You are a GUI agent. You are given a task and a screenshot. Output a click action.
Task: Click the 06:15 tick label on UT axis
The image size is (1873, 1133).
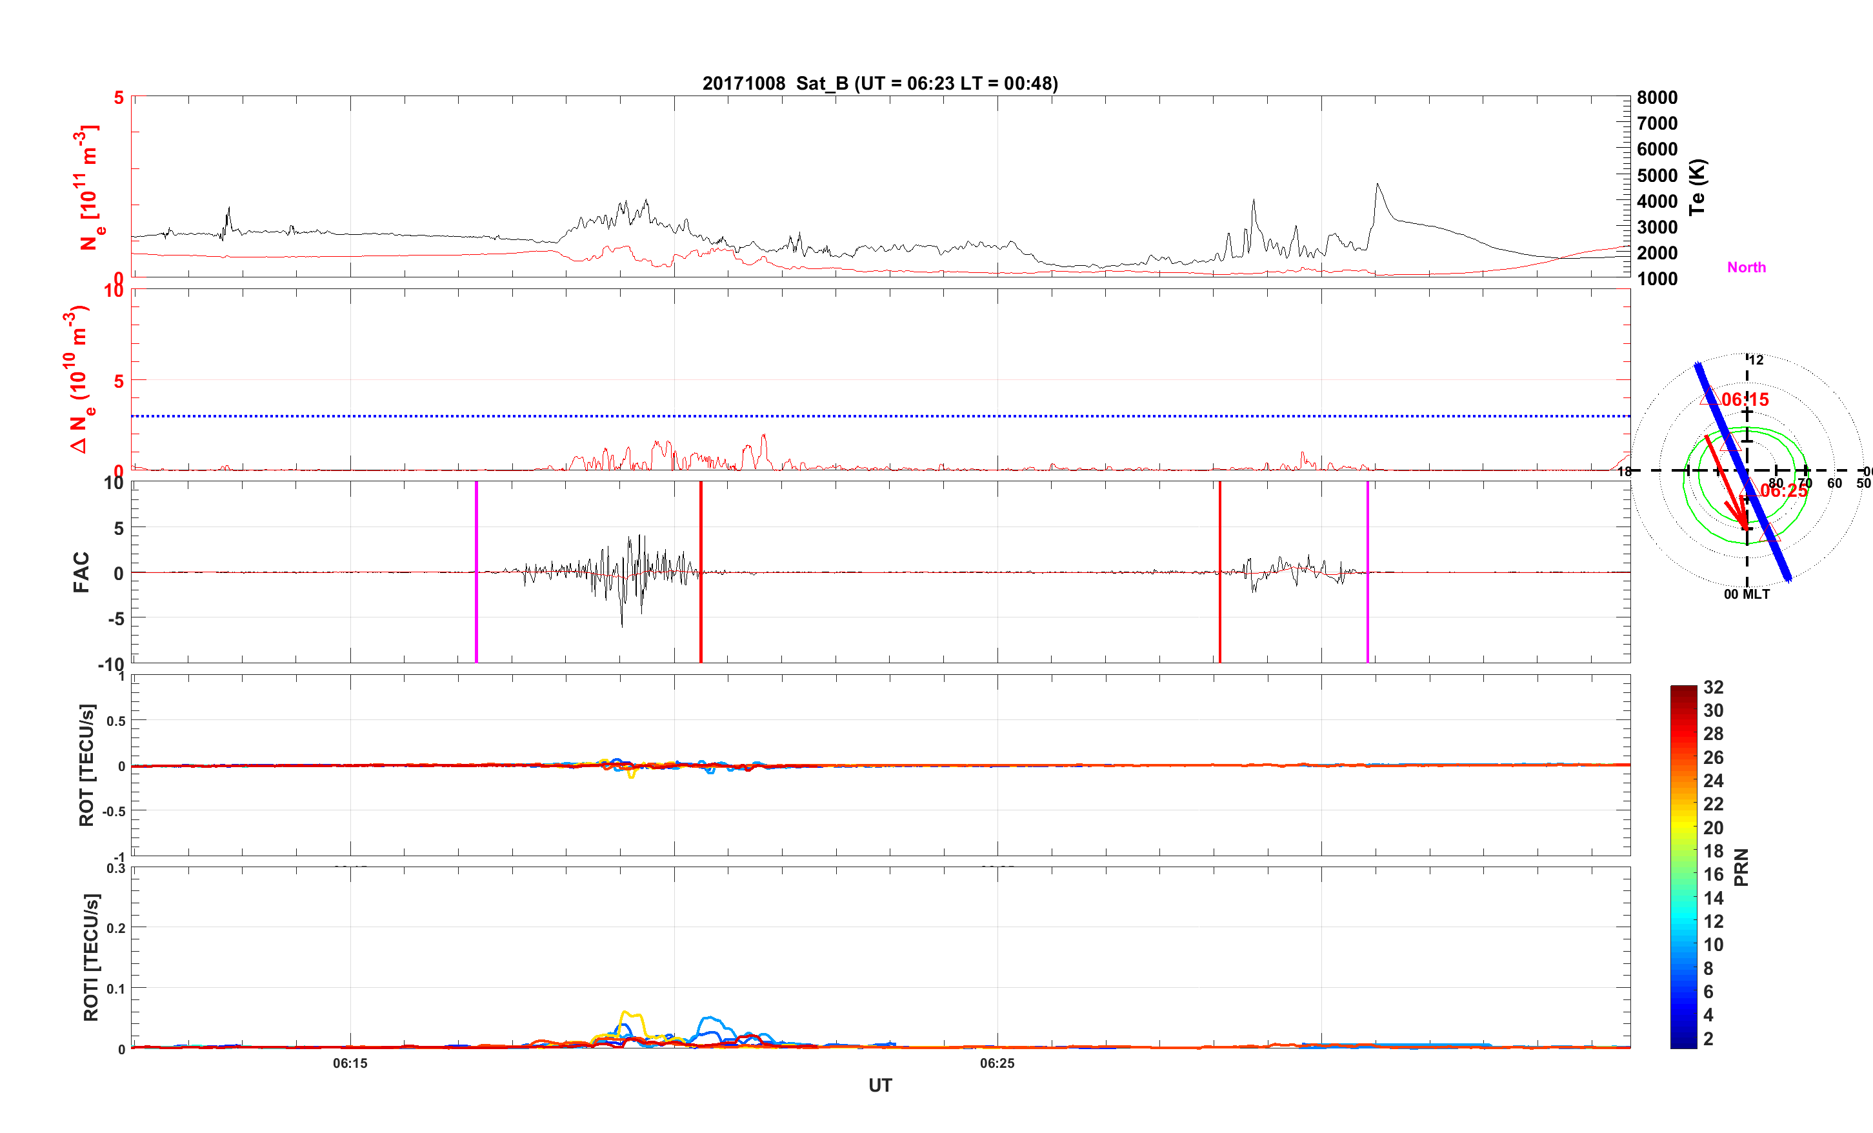[x=350, y=1063]
